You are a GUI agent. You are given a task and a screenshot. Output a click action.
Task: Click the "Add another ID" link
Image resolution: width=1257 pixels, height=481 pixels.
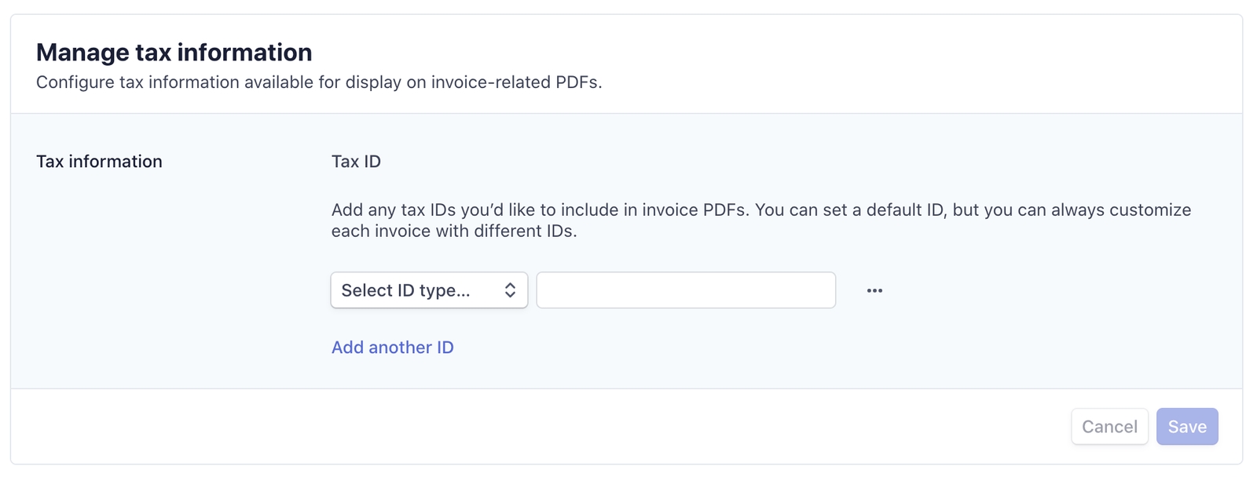(x=392, y=348)
